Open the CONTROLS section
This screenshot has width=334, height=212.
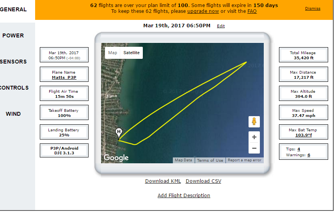click(x=14, y=88)
